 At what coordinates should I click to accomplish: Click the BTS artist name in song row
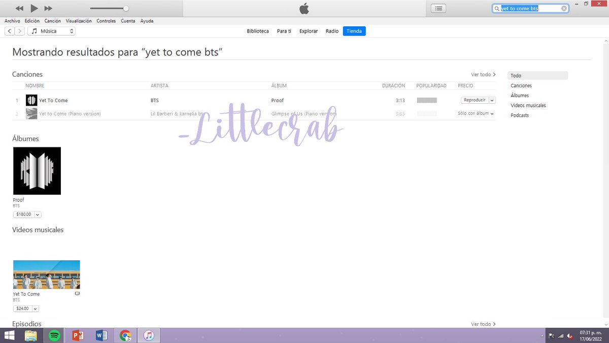pos(155,101)
